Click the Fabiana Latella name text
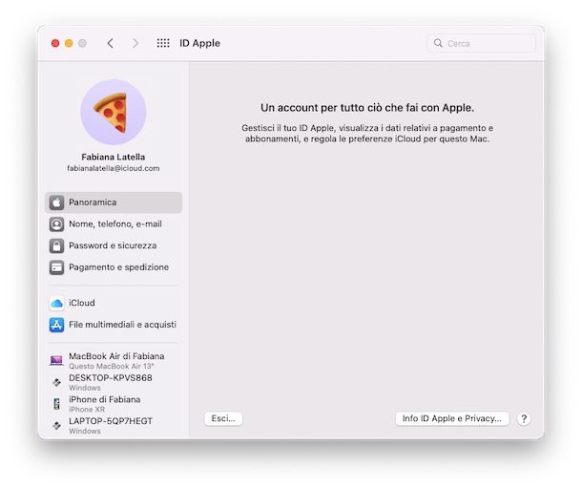This screenshot has height=489, width=582. [x=114, y=157]
